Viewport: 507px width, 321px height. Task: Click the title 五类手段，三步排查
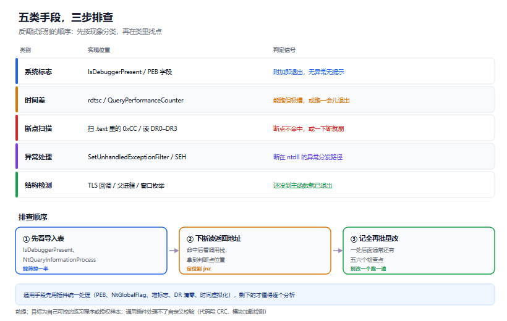click(x=66, y=17)
